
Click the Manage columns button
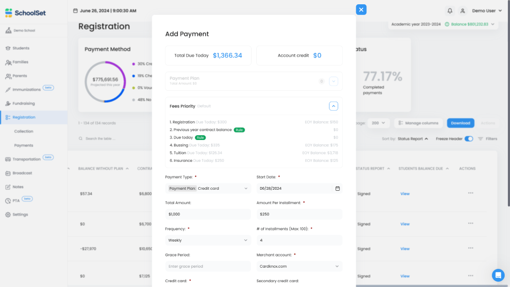pos(418,123)
